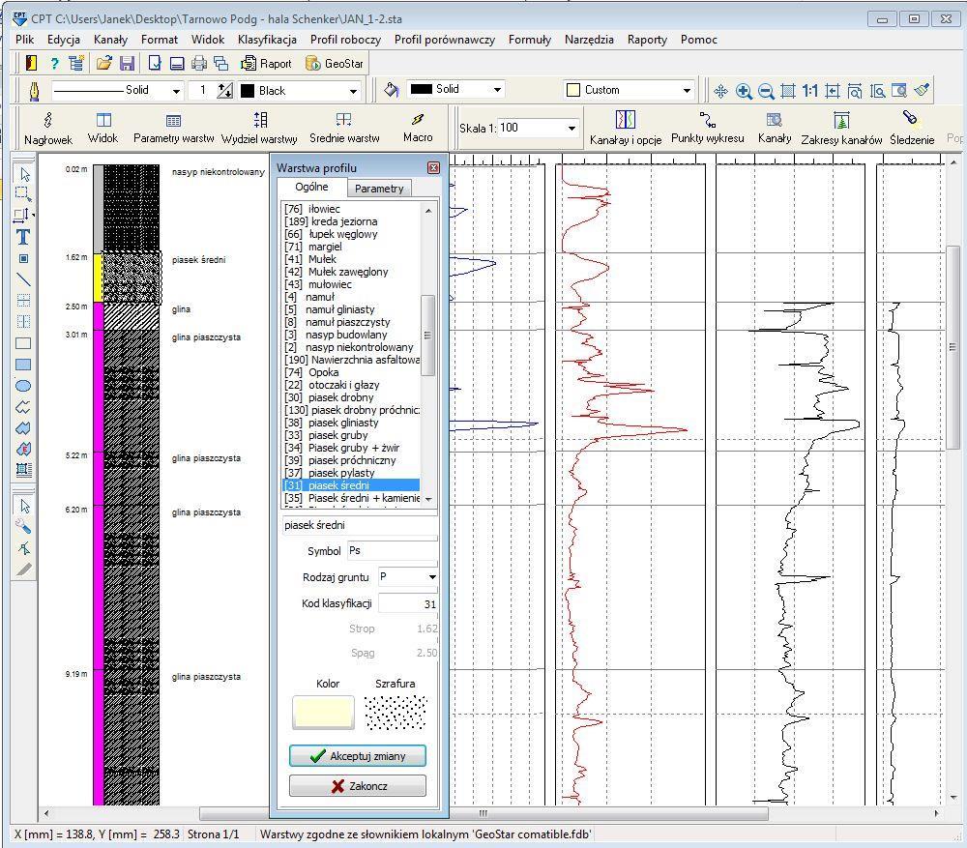Open the line style Solid dropdown

coord(176,91)
